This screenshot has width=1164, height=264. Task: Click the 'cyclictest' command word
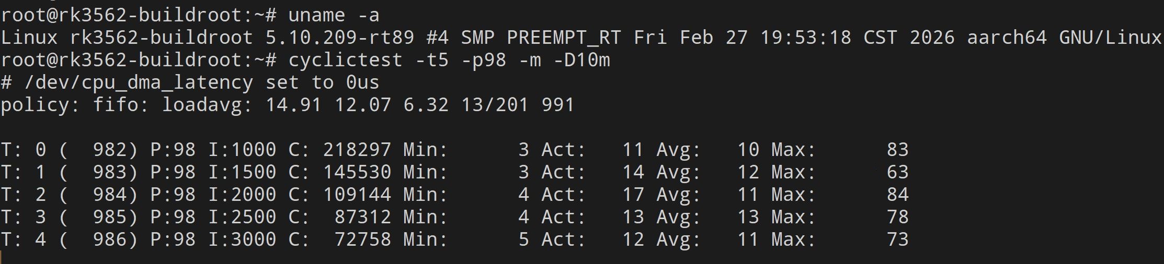pos(345,60)
